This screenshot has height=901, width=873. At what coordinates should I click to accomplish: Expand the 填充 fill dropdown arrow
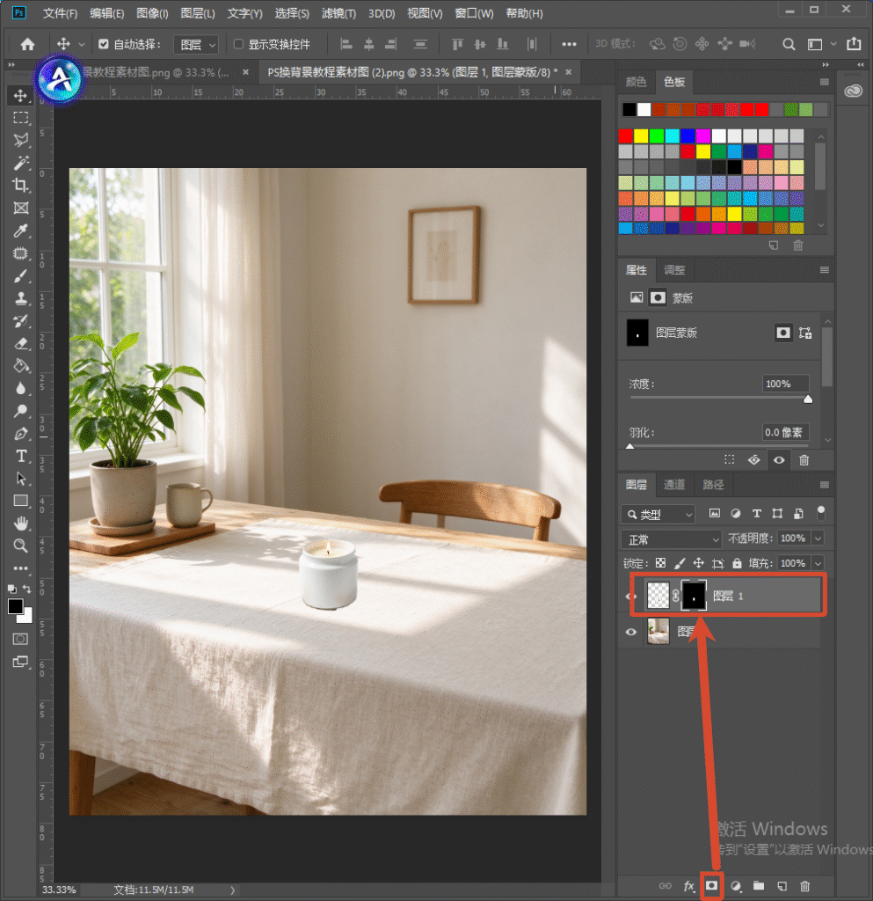818,563
